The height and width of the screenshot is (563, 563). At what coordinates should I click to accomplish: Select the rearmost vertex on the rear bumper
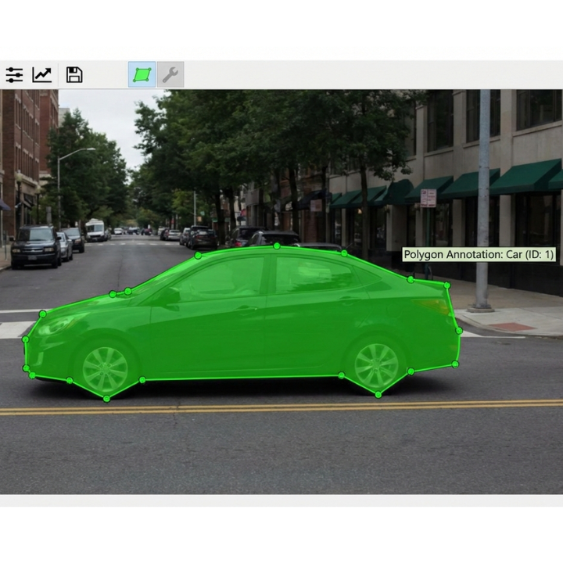tap(459, 331)
